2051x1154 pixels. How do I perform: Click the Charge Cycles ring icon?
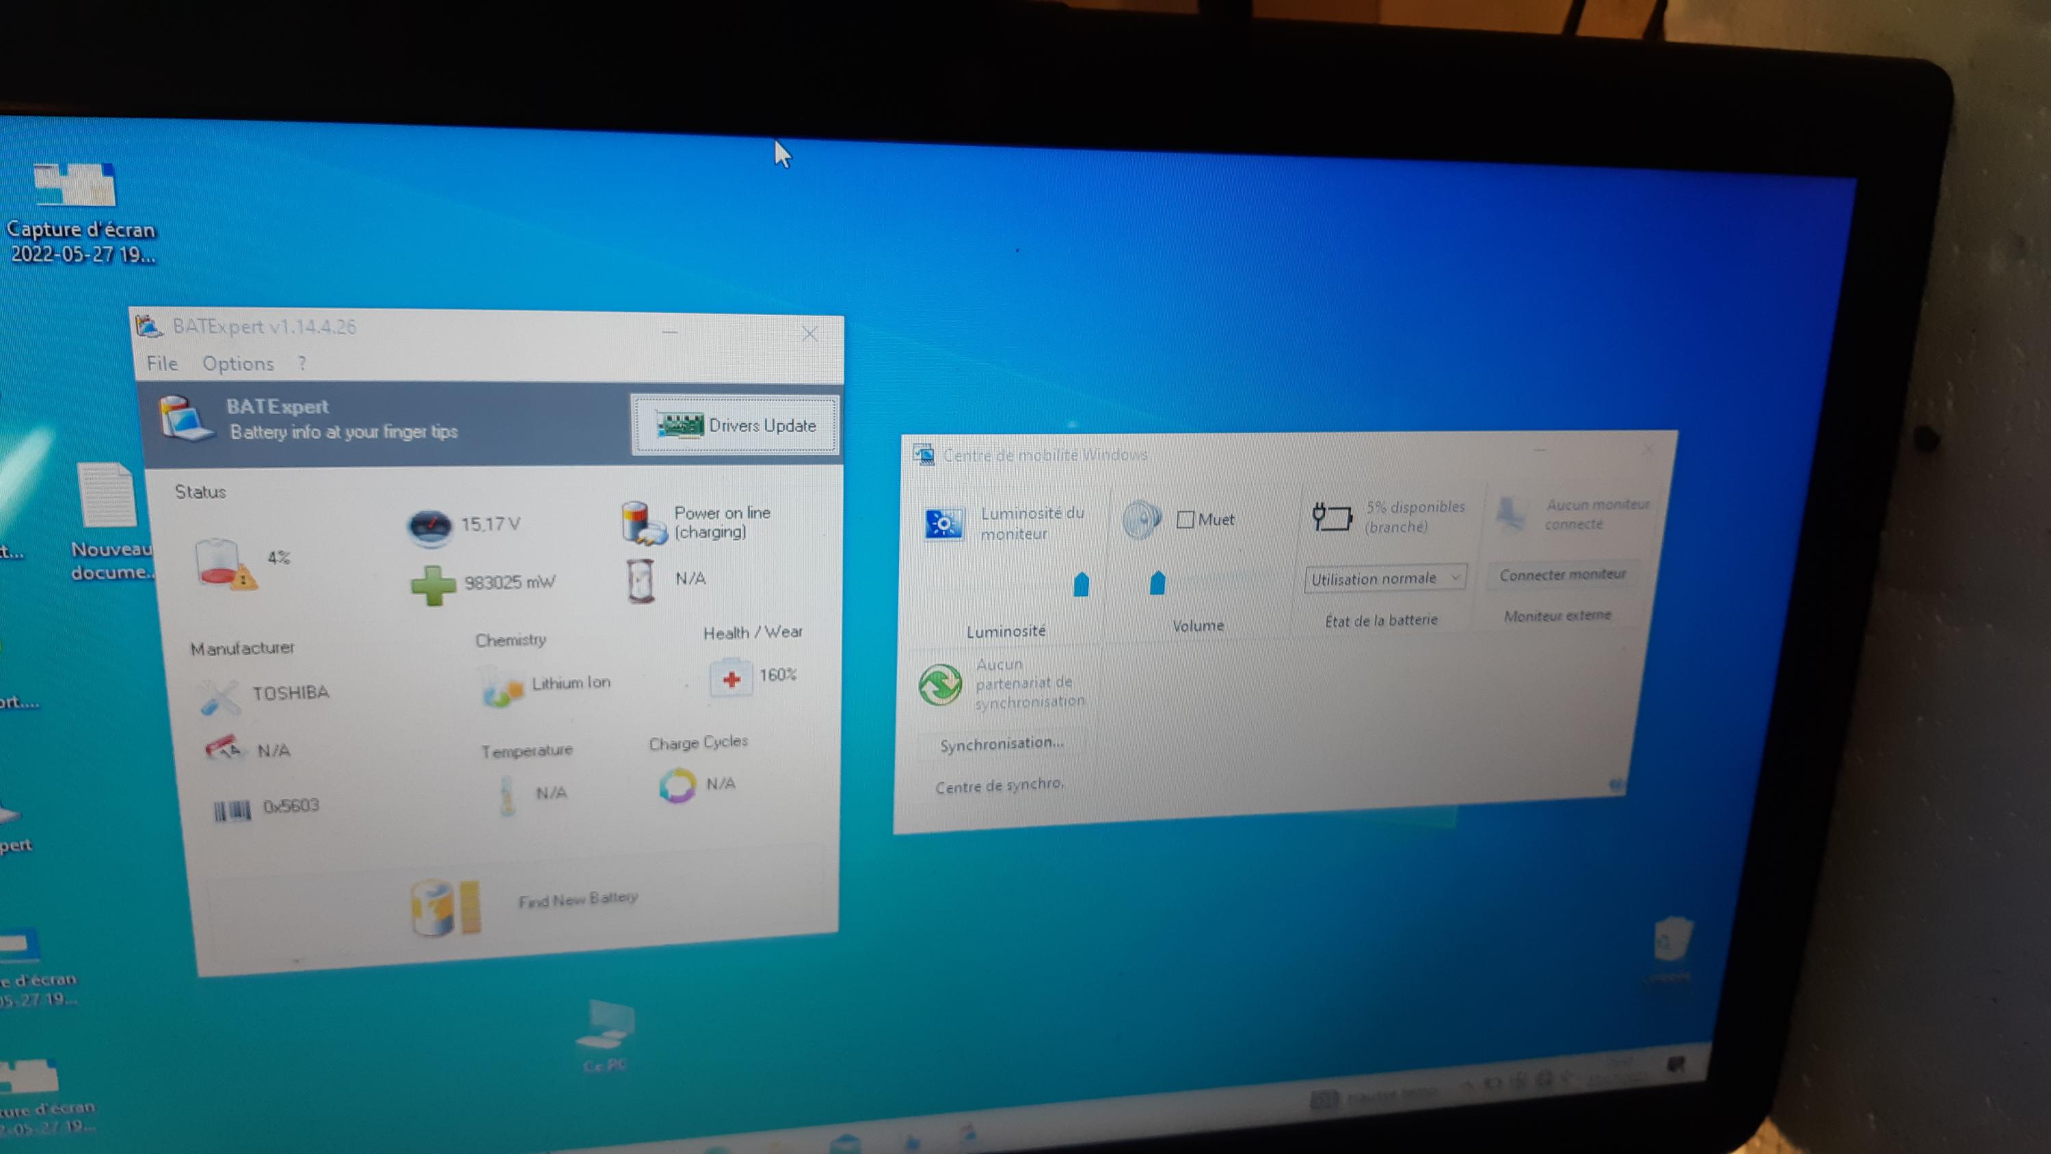678,786
